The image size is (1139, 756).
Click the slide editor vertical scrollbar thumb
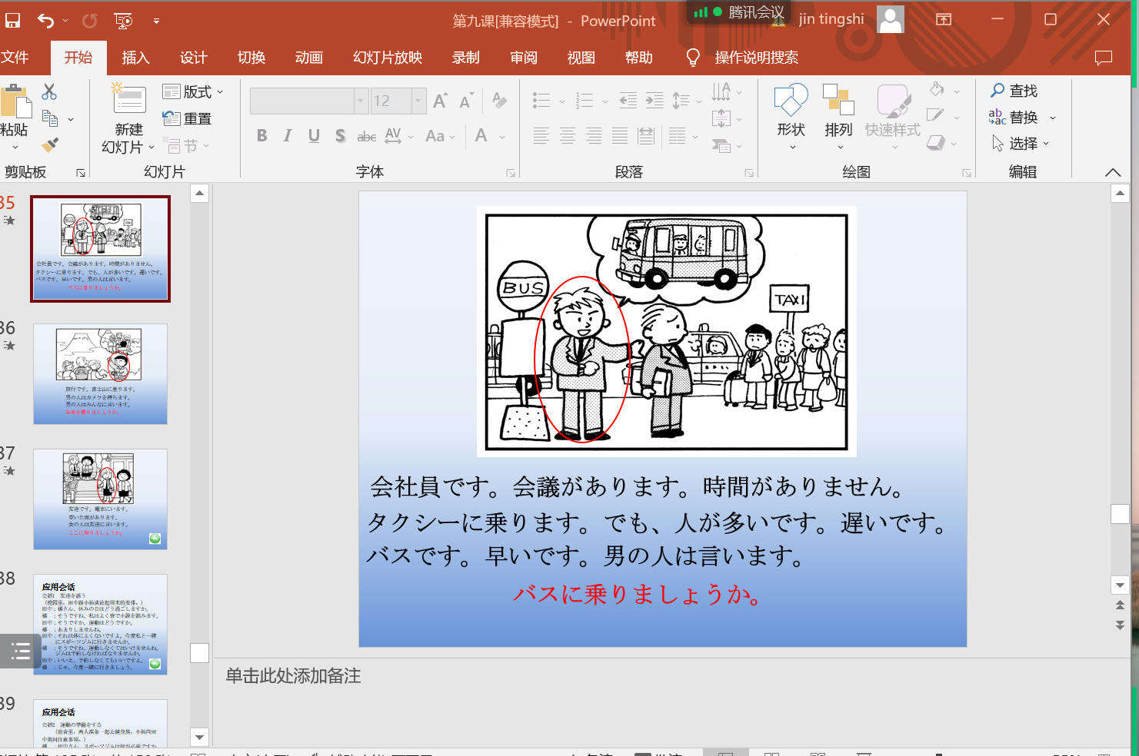coord(1120,514)
